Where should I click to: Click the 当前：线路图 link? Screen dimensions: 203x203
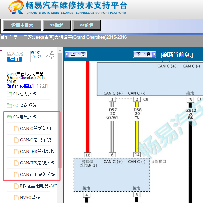20,86
